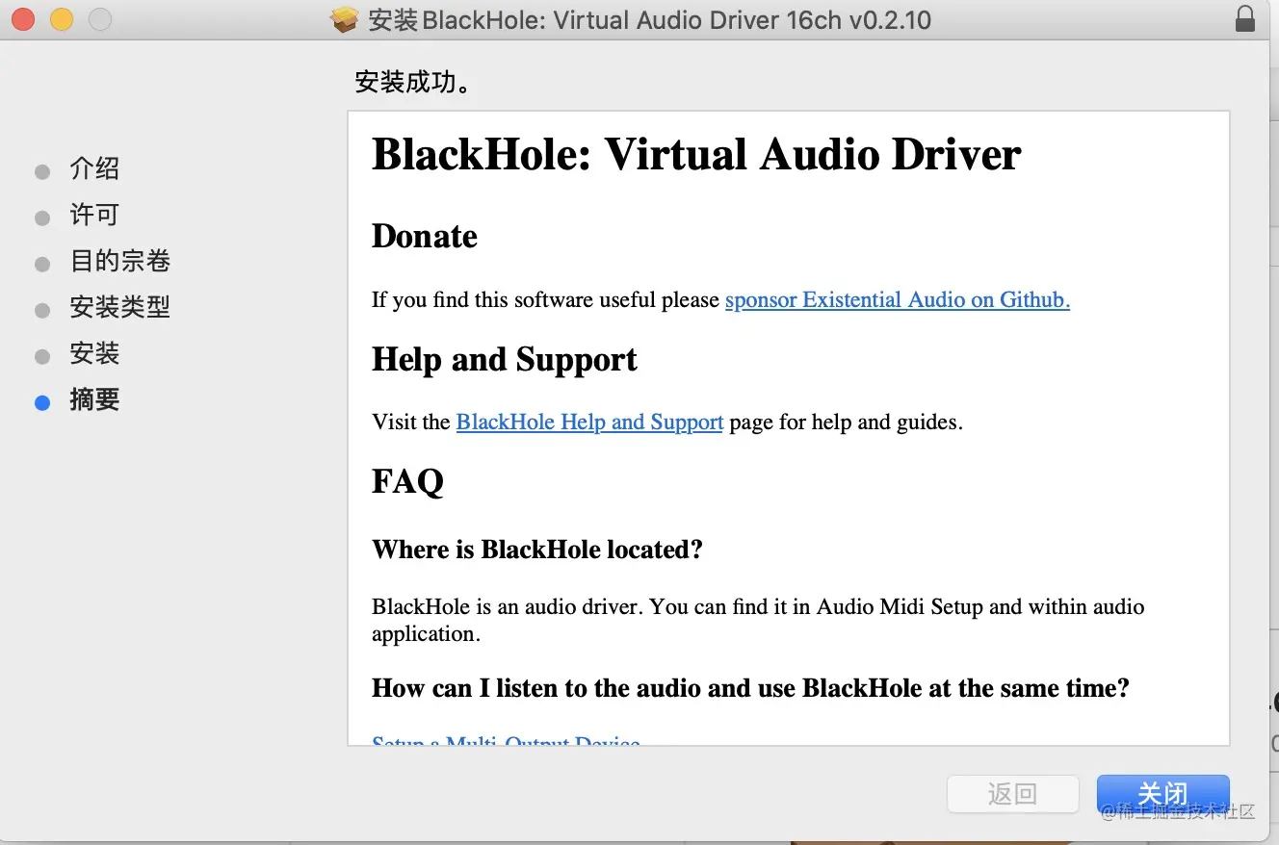Click the FAQ heading
Viewport: 1279px width, 845px height.
pos(407,480)
